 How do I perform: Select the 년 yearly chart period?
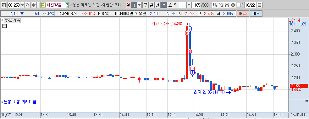pyautogui.click(x=157, y=5)
